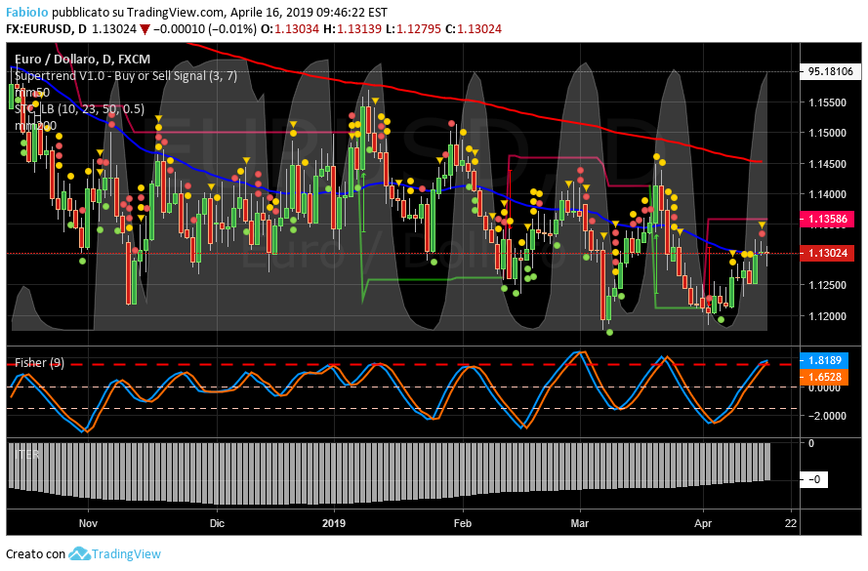868x571 pixels.
Task: Click the Mar marker on the time axis
Action: point(581,522)
